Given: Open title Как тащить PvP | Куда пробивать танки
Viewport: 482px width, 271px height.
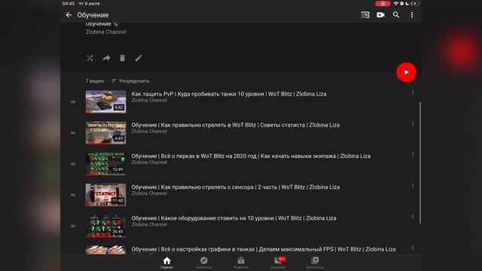Looking at the screenshot, I should [x=229, y=94].
